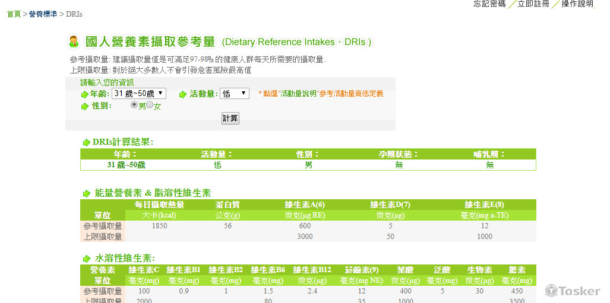
Task: Click the Tasker logo icon
Action: tap(551, 291)
